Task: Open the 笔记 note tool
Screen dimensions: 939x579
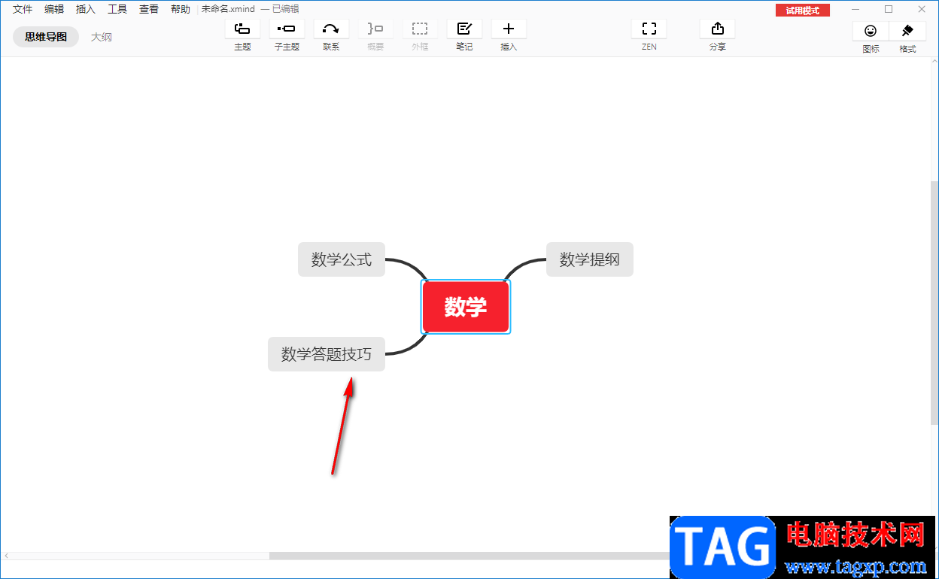Action: point(464,29)
